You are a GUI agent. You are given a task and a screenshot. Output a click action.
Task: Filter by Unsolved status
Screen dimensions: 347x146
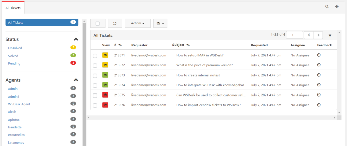(15, 48)
